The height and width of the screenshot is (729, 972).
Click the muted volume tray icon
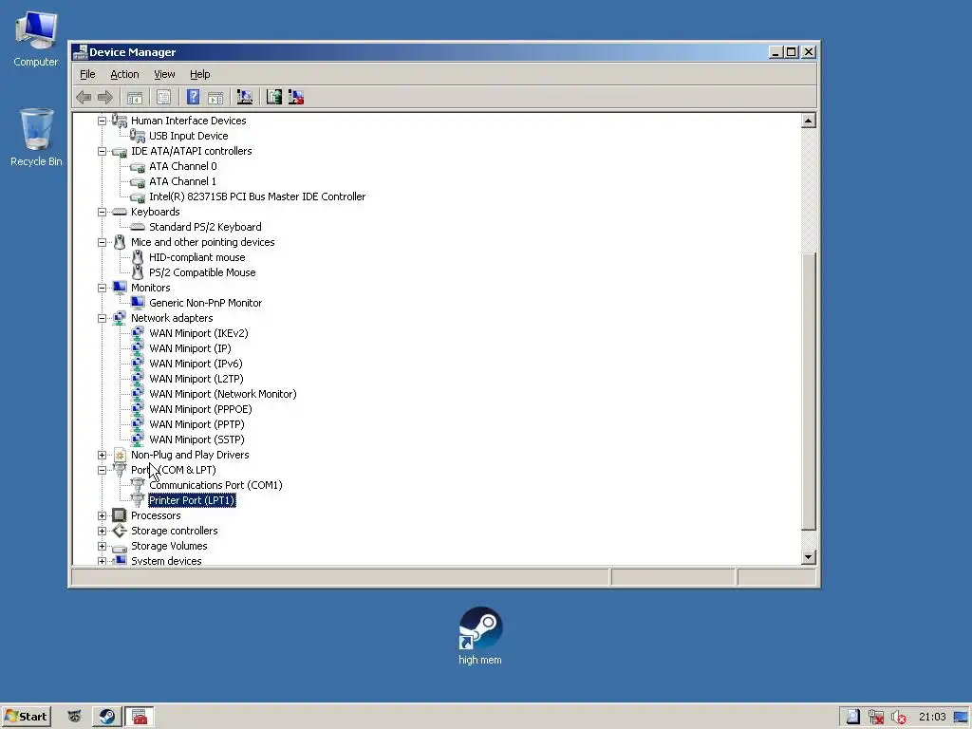point(898,718)
